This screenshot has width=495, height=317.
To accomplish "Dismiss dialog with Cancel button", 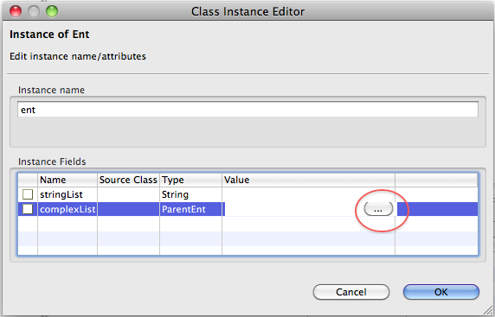I will point(351,292).
